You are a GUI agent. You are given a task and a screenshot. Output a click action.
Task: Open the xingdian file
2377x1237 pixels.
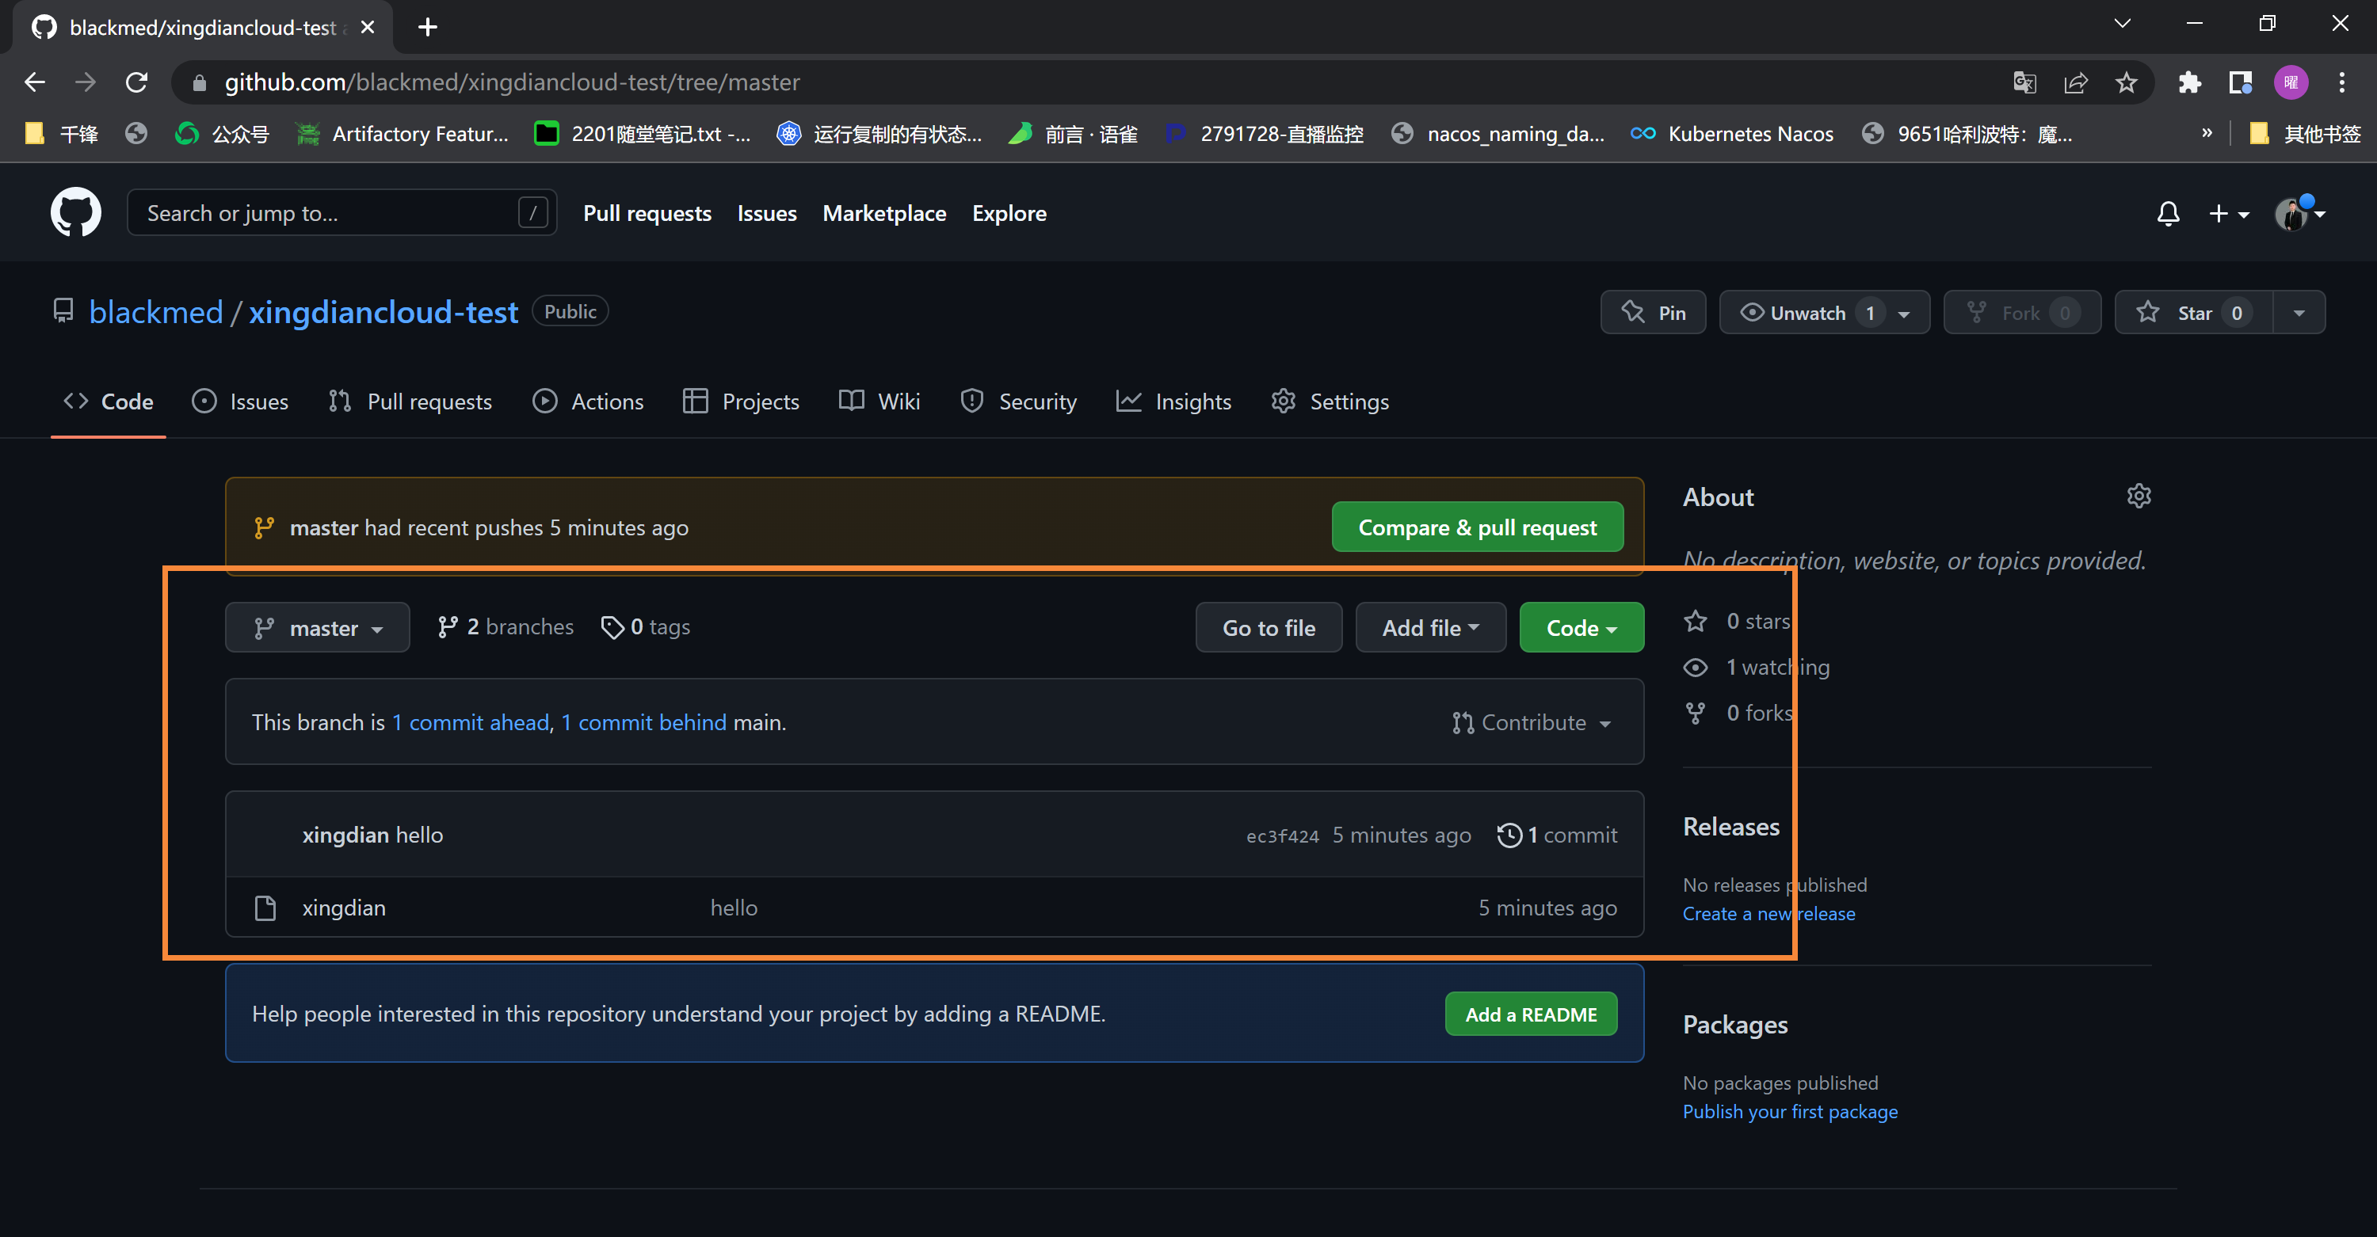[344, 908]
